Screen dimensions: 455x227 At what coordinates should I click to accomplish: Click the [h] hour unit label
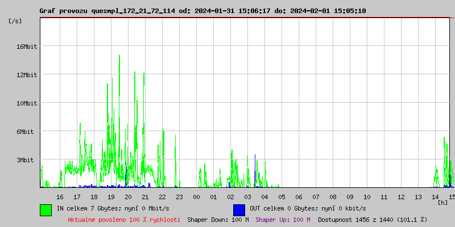[x=443, y=203]
